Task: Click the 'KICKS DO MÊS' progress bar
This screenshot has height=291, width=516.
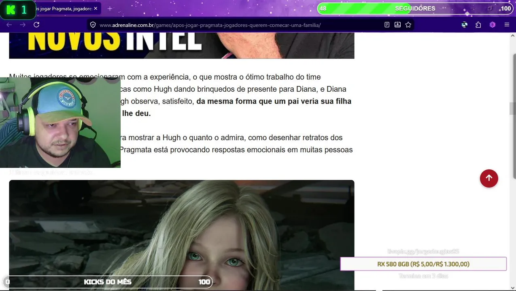Action: [108, 282]
